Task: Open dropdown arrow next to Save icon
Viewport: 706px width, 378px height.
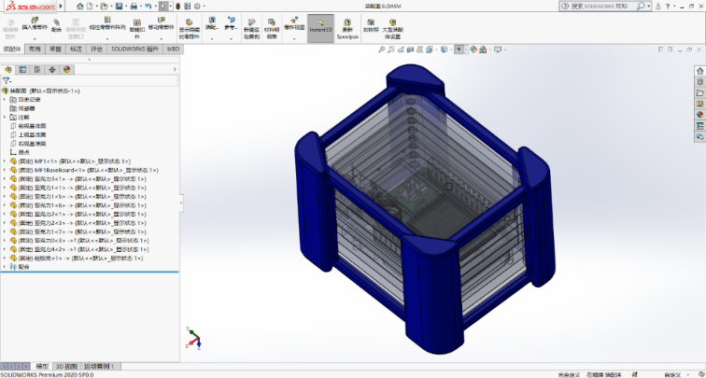Action: 125,7
